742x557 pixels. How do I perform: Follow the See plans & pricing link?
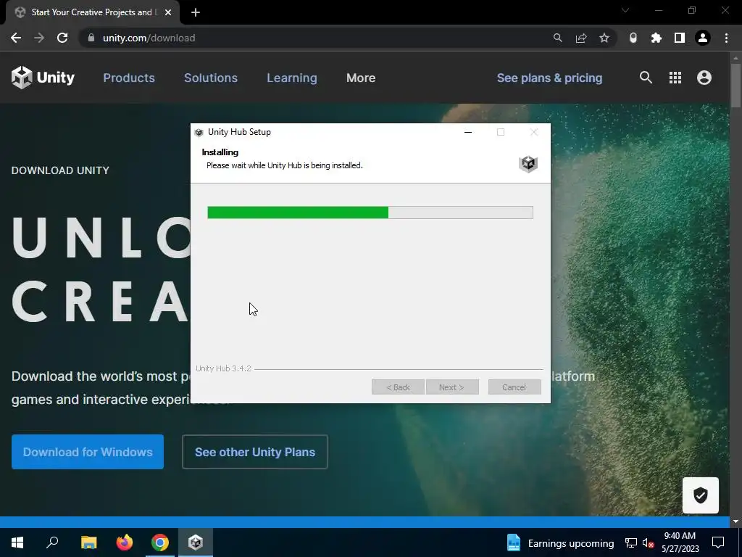(549, 78)
